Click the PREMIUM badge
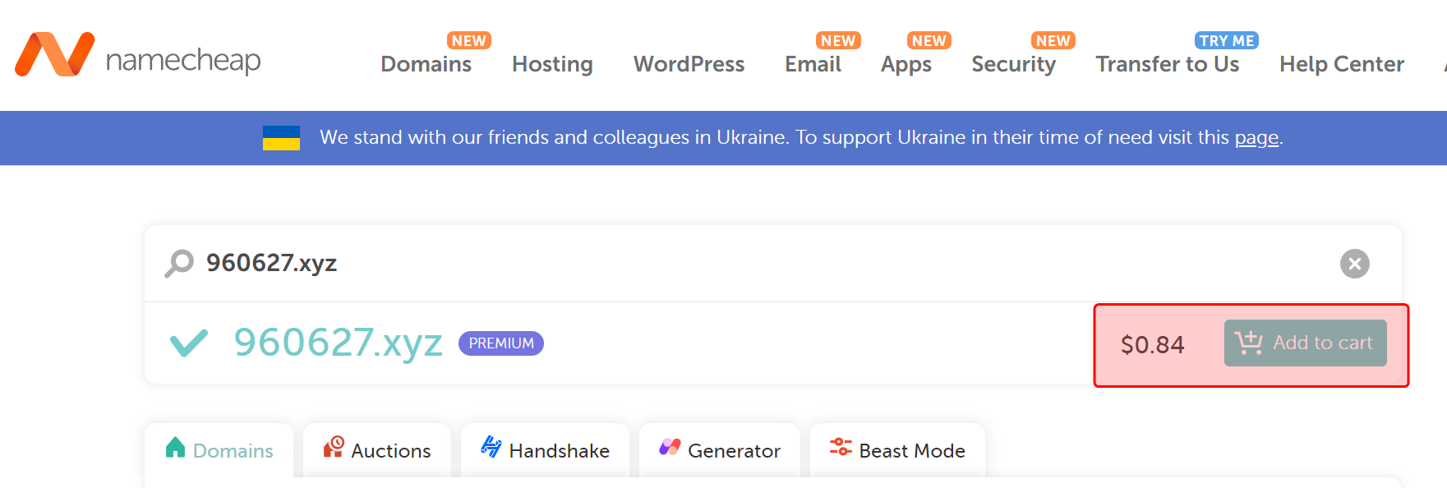 pyautogui.click(x=500, y=343)
